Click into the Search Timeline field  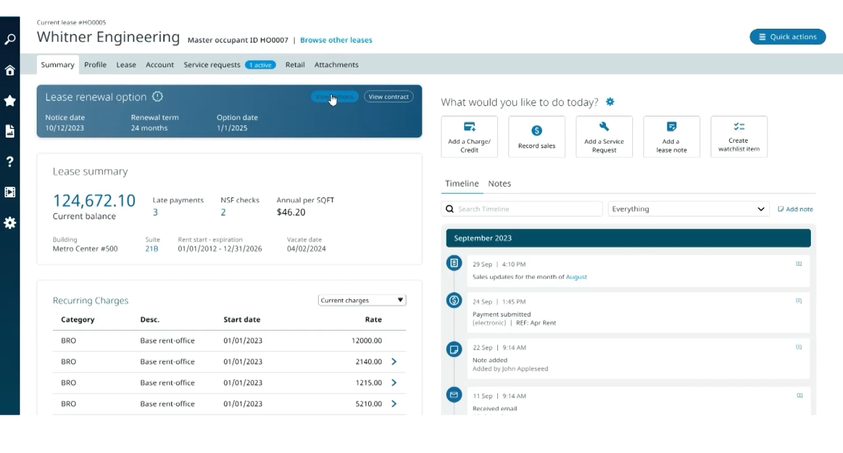[x=522, y=209]
